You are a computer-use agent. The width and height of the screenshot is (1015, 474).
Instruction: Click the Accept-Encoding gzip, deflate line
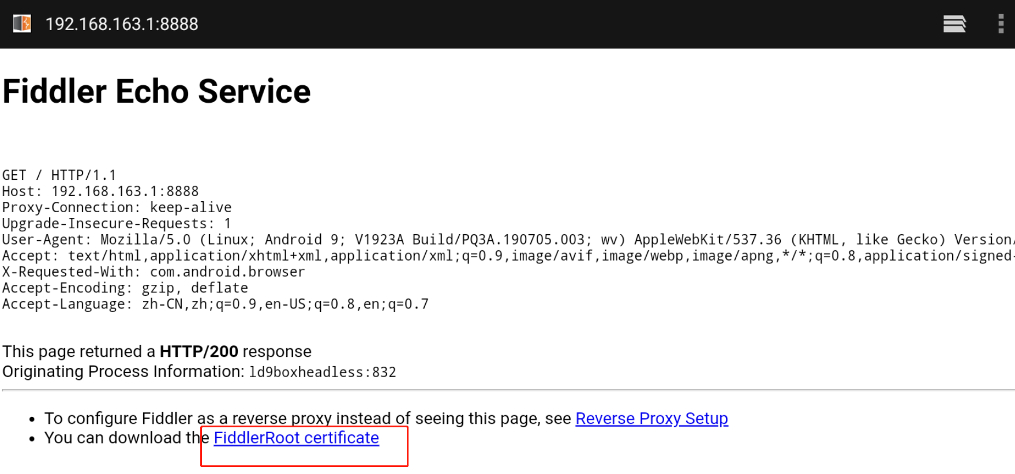click(125, 288)
